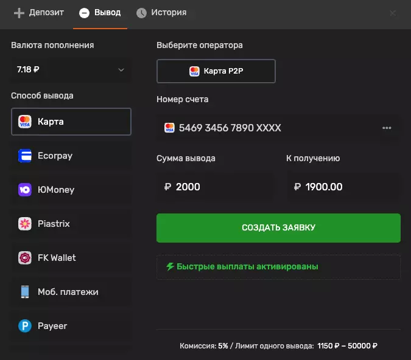This screenshot has width=411, height=360.
Task: Open the three-dots menu for saved cards
Action: pyautogui.click(x=386, y=128)
